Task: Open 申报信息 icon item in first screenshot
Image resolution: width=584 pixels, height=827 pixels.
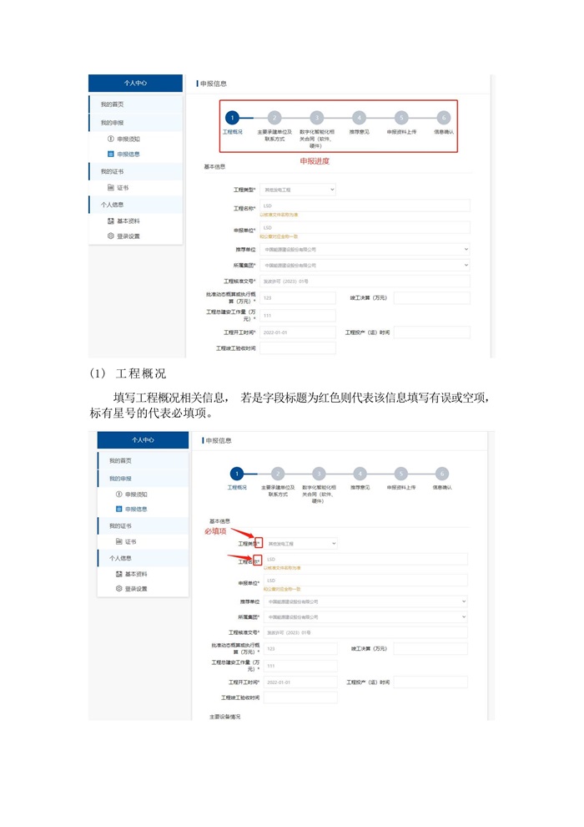Action: click(123, 154)
